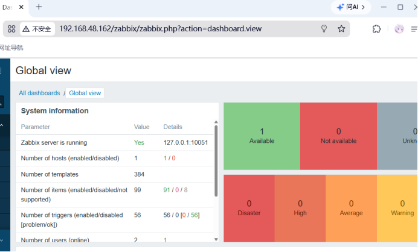418x252 pixels.
Task: Close the Dashboard browser tab
Action: point(21,7)
